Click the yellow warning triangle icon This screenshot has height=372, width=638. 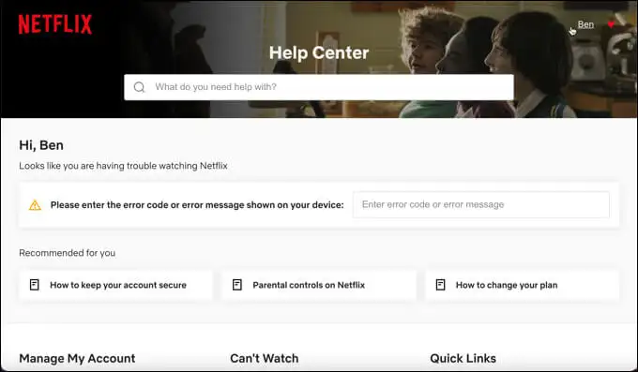coord(35,205)
